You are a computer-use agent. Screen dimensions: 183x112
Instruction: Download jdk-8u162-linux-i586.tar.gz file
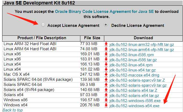(133, 60)
